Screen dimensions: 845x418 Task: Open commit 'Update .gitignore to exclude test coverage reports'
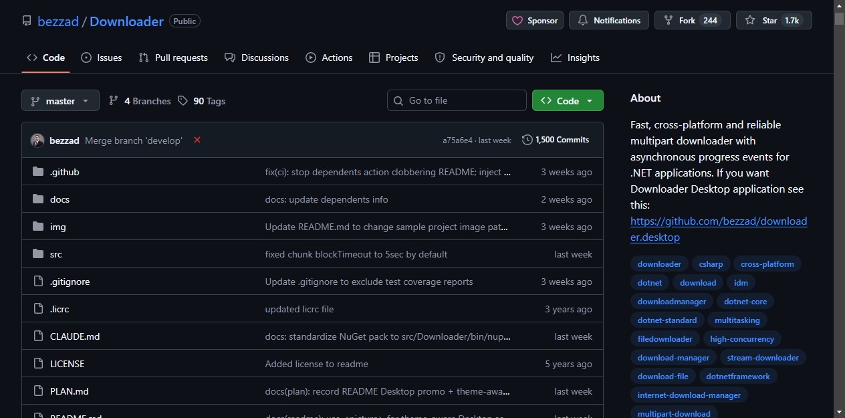click(x=369, y=282)
